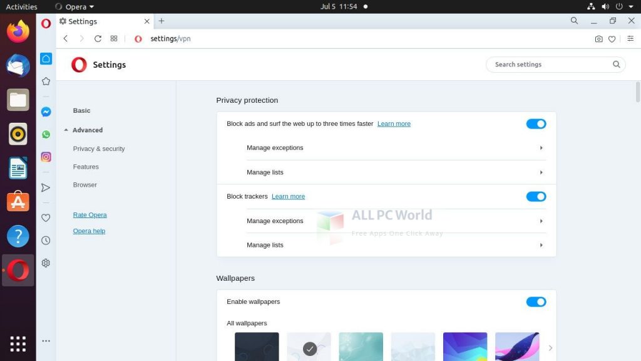The width and height of the screenshot is (641, 361).
Task: Open Learn more link for Block ads
Action: (394, 123)
